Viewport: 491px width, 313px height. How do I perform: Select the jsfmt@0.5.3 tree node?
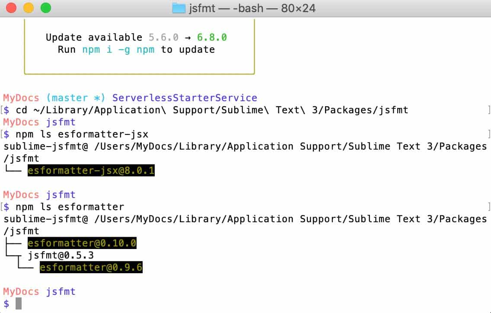(x=61, y=256)
